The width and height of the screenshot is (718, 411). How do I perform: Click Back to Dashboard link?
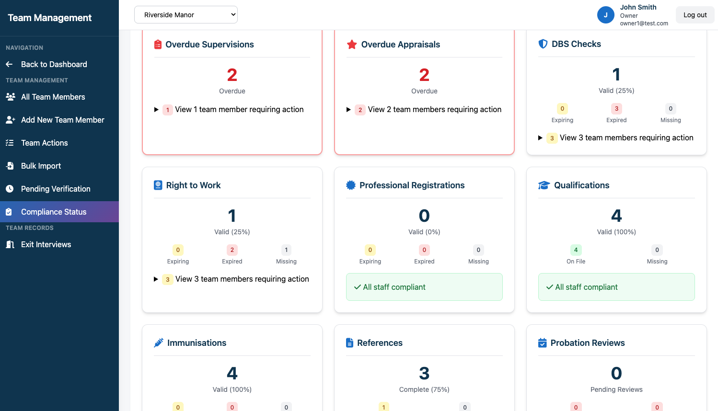54,64
